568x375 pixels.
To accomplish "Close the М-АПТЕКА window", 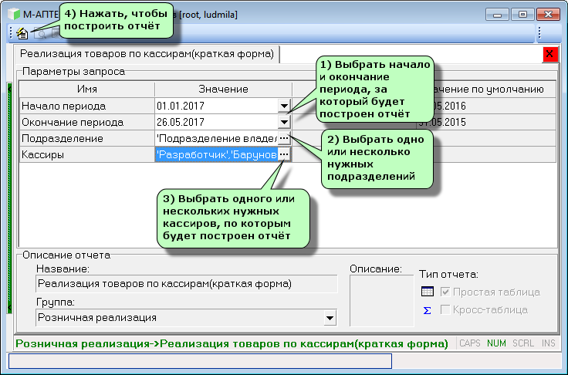I will (x=548, y=15).
